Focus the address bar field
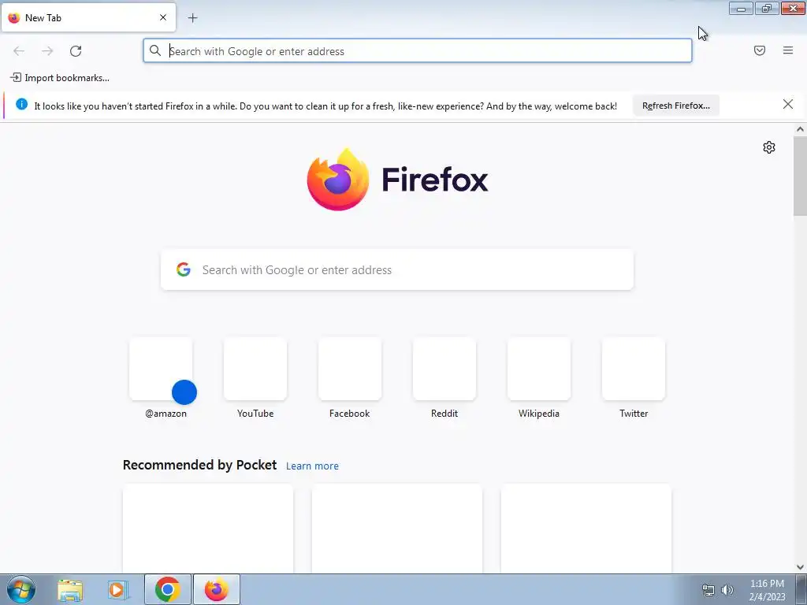 point(418,51)
